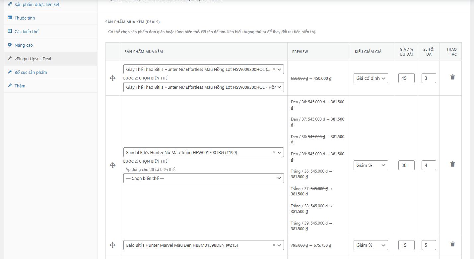Open Giảm % dropdown for the Sandal row
Image resolution: width=474 pixels, height=259 pixels.
point(371,165)
